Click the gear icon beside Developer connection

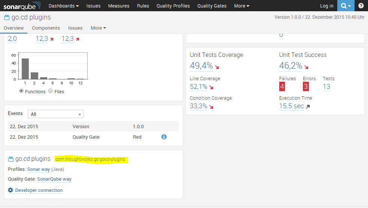point(10,190)
